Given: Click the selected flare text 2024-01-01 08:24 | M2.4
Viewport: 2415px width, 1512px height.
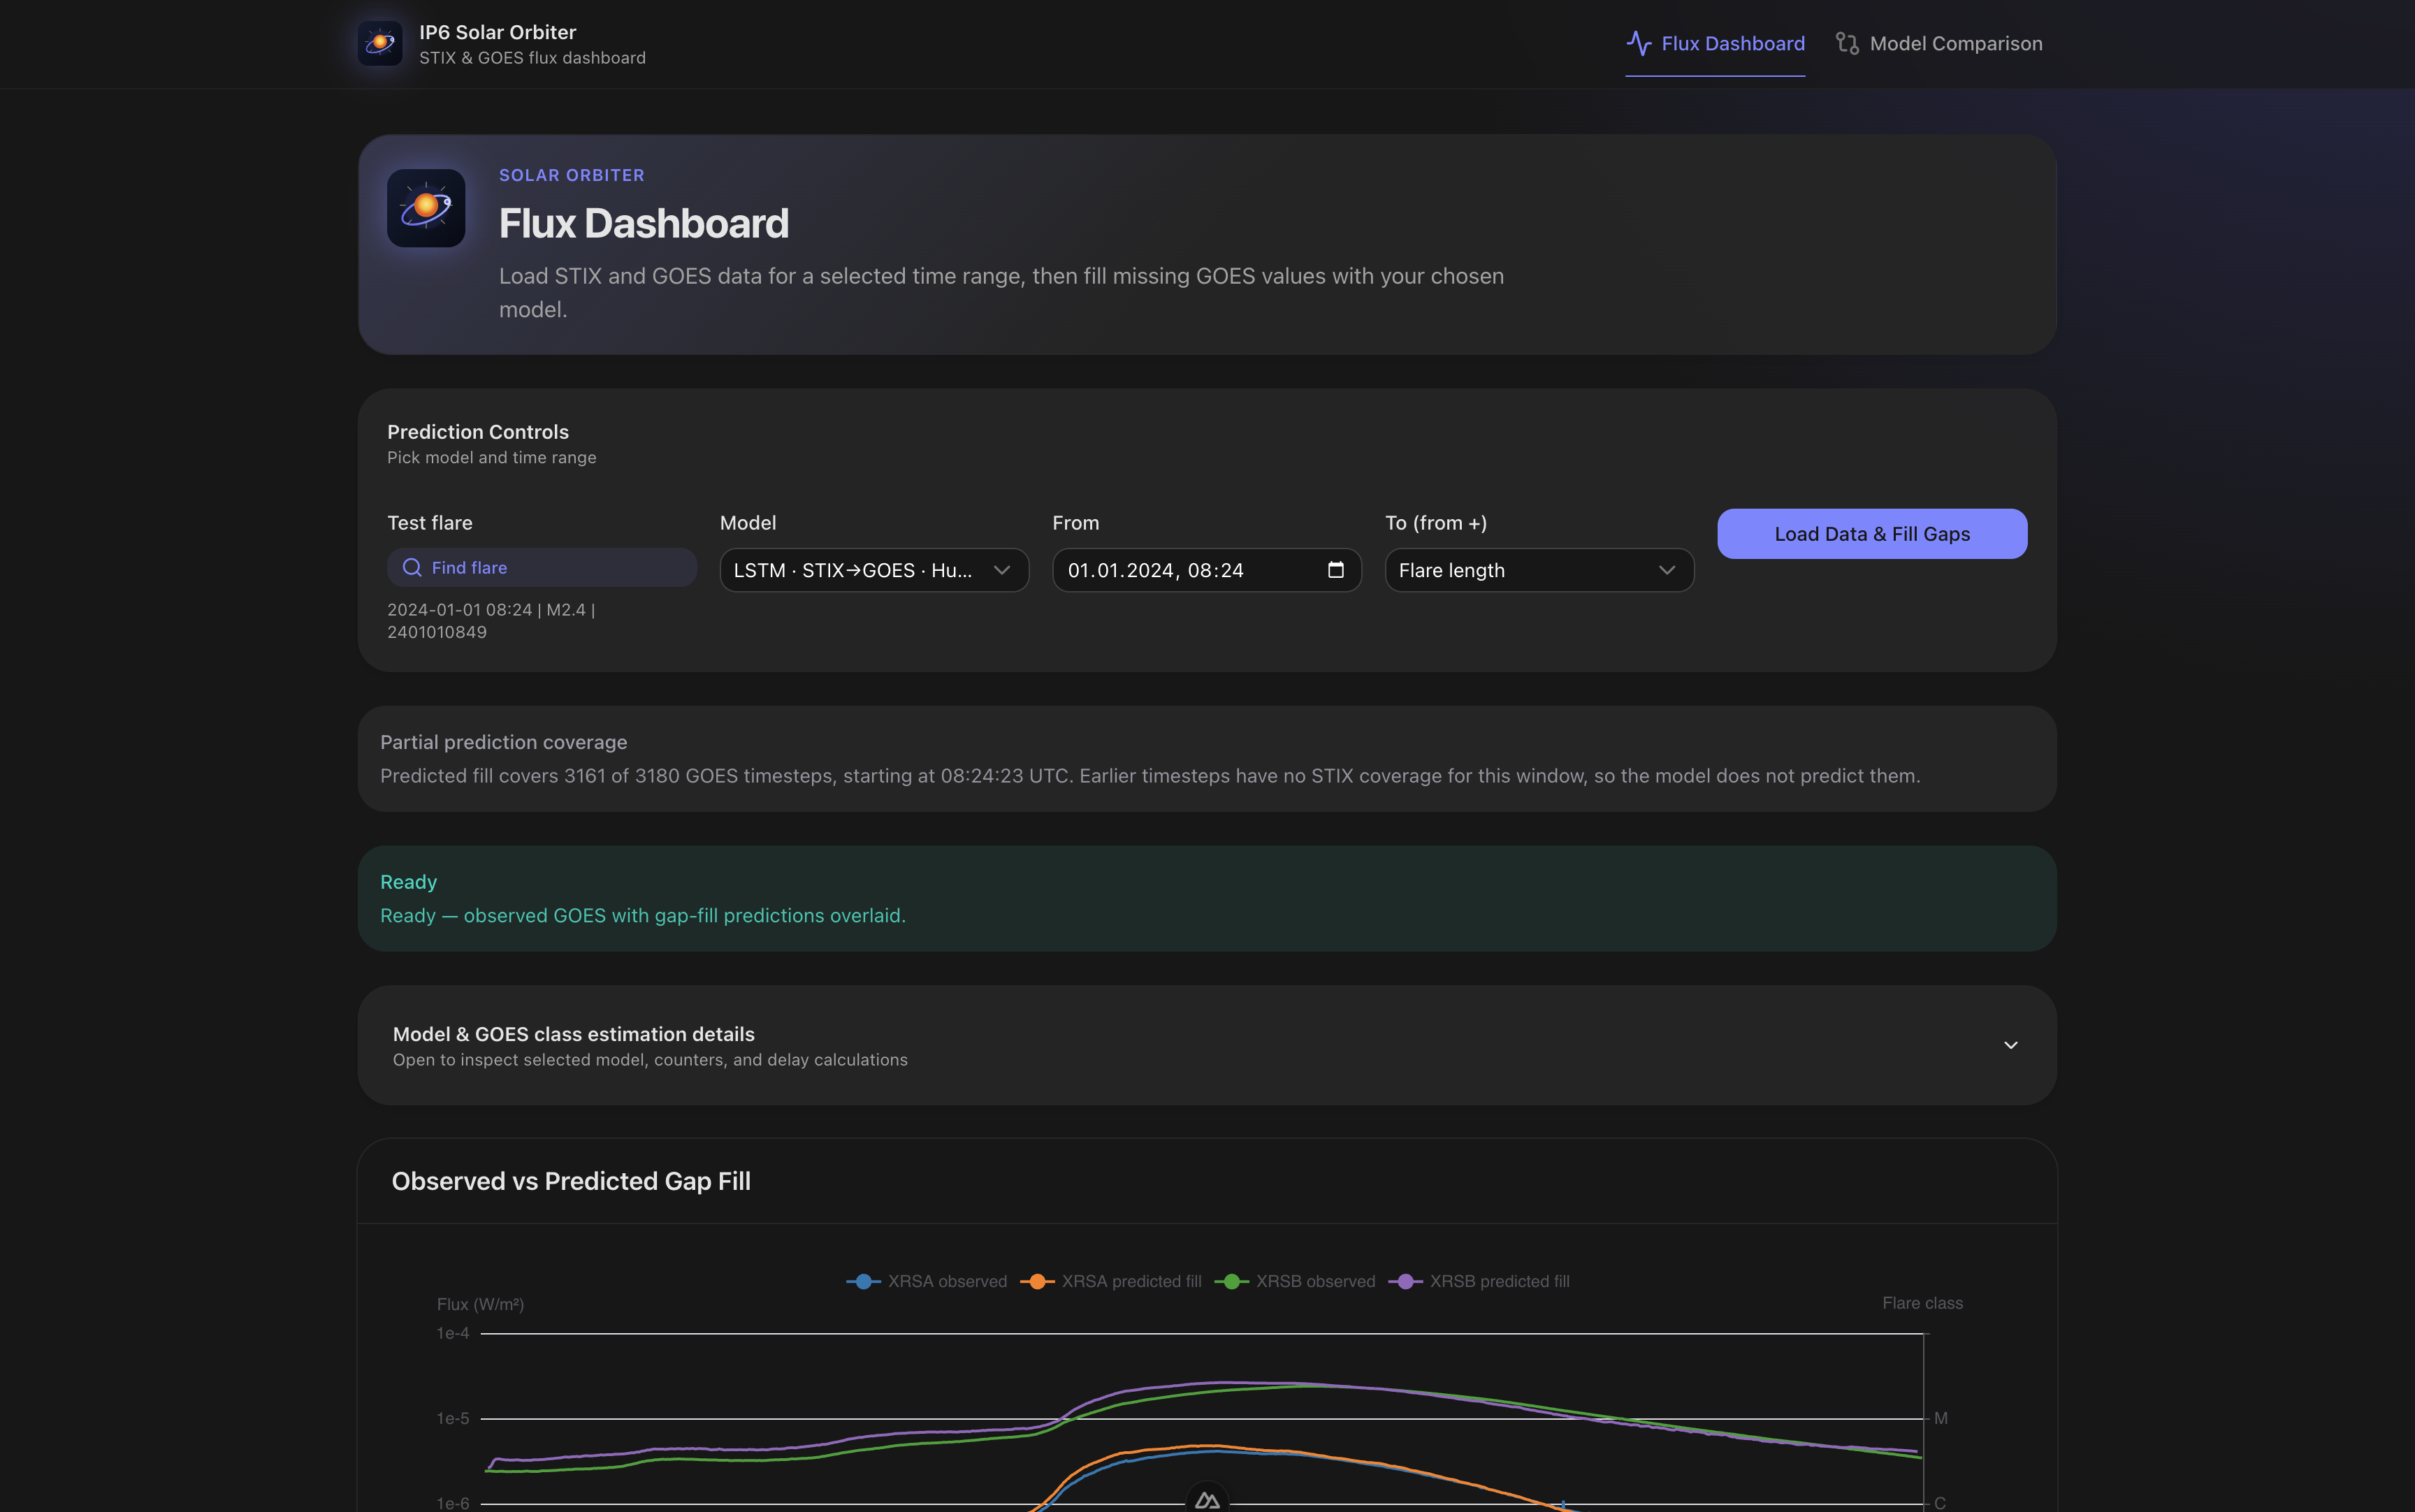Looking at the screenshot, I should coord(491,620).
